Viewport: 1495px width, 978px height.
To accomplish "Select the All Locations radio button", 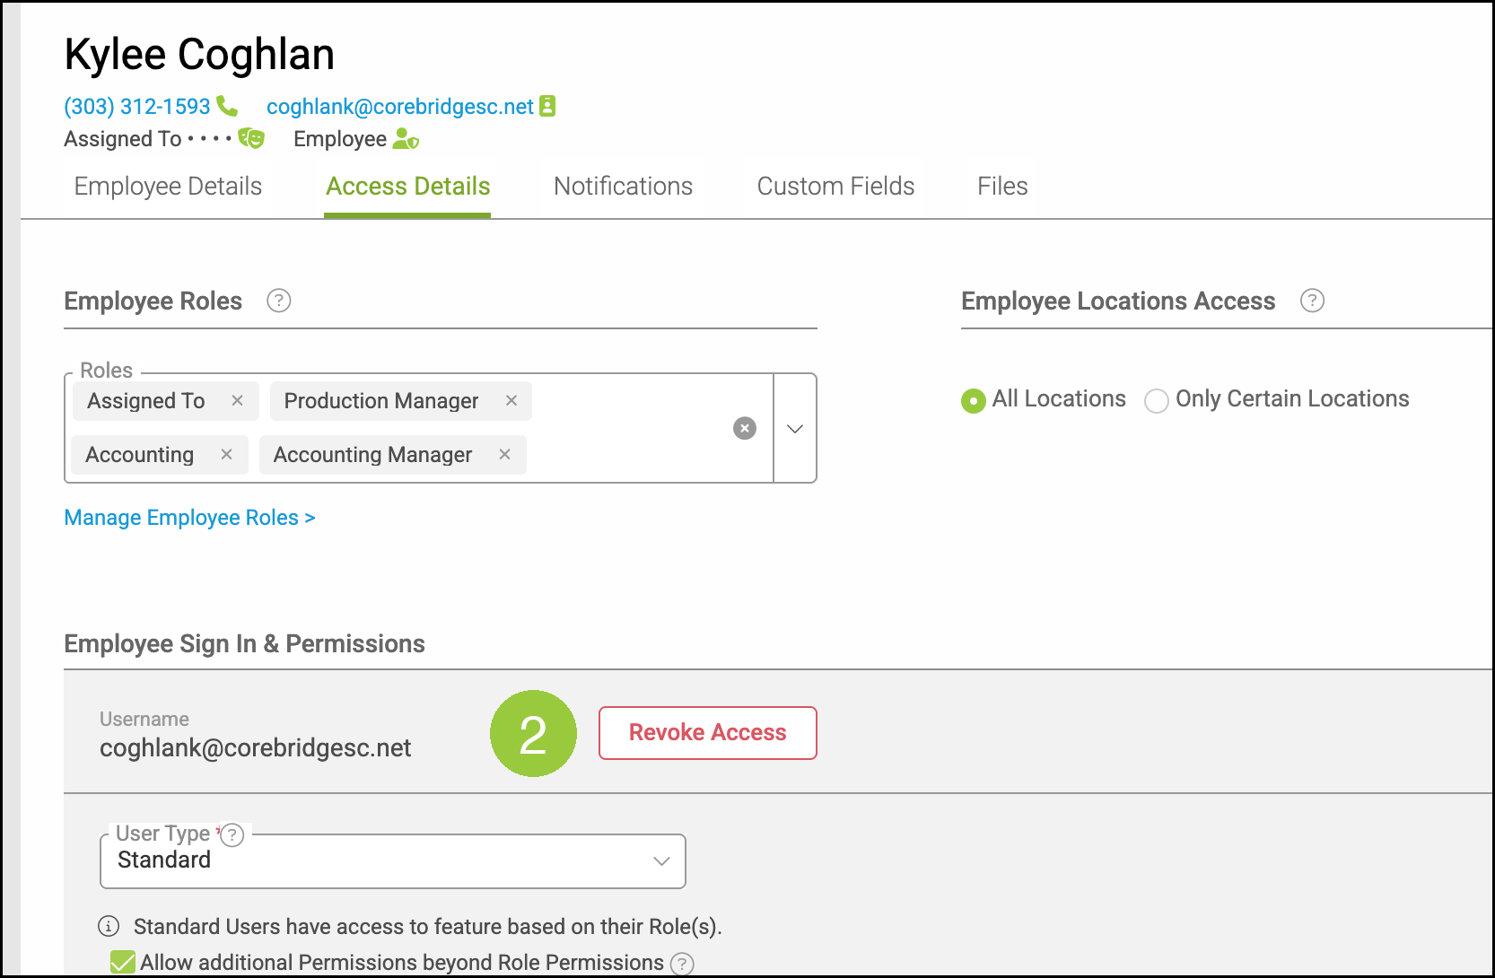I will point(973,400).
